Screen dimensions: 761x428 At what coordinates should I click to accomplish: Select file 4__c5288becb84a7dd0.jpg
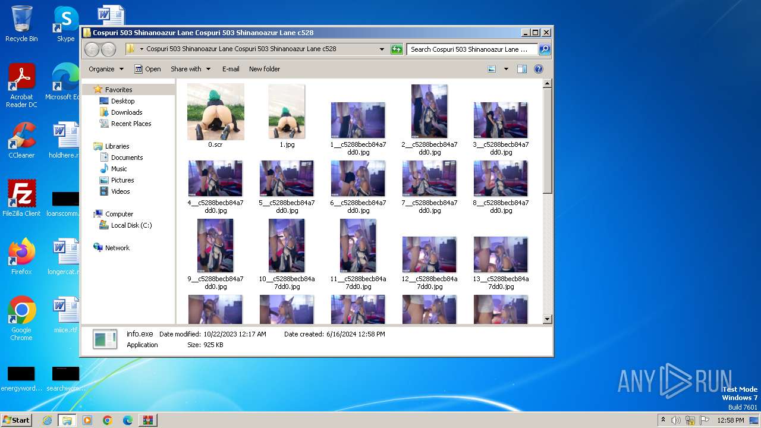coord(215,187)
